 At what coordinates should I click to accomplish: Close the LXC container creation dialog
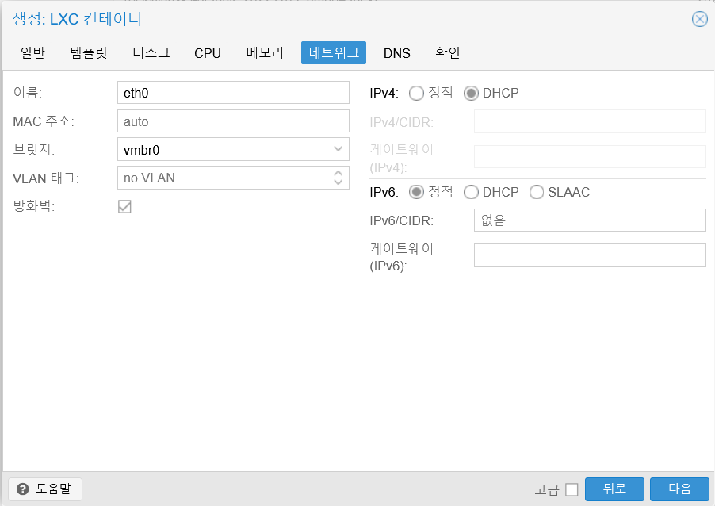699,19
